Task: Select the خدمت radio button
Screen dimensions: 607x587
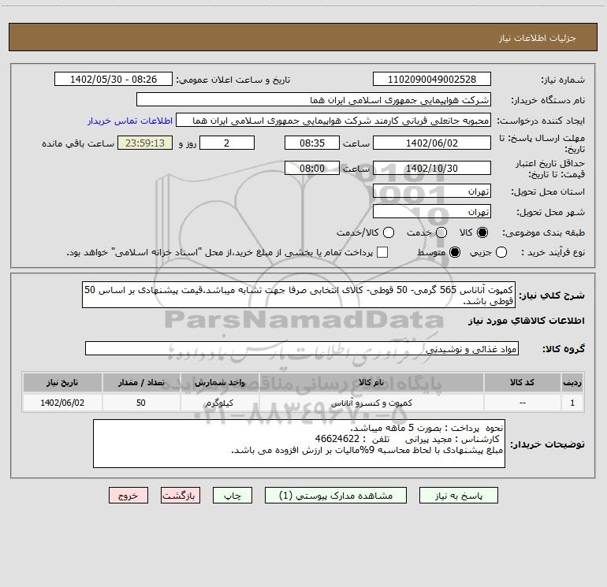Action: pos(441,232)
